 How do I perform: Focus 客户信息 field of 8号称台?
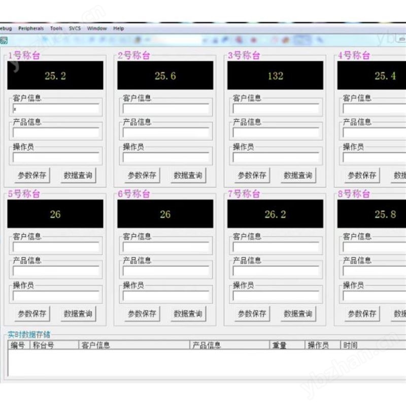pos(375,247)
